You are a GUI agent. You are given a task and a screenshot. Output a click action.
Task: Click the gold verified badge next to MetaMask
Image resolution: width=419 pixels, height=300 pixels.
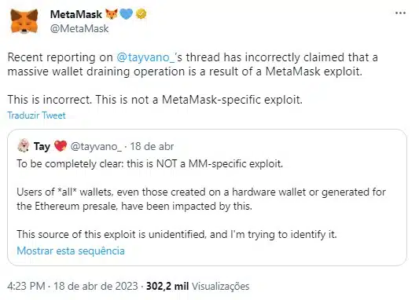point(141,14)
